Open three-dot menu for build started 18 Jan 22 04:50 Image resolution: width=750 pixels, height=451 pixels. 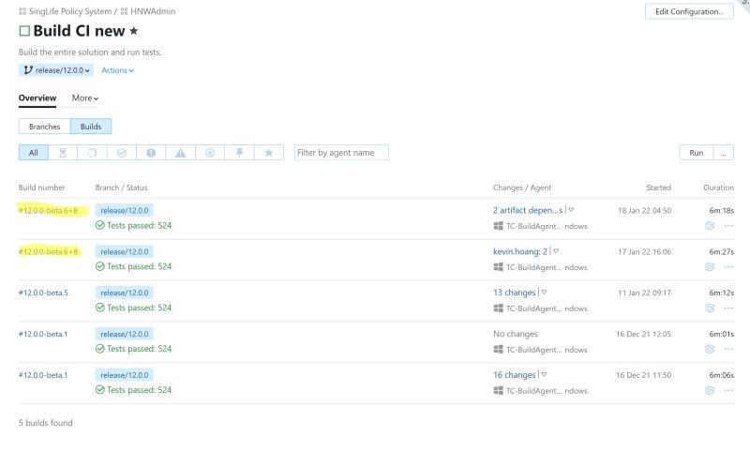click(728, 226)
